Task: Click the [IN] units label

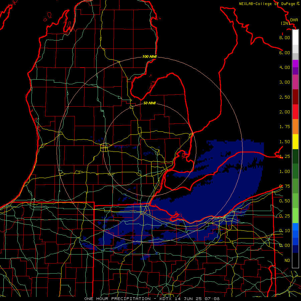Action: (x=285, y=23)
